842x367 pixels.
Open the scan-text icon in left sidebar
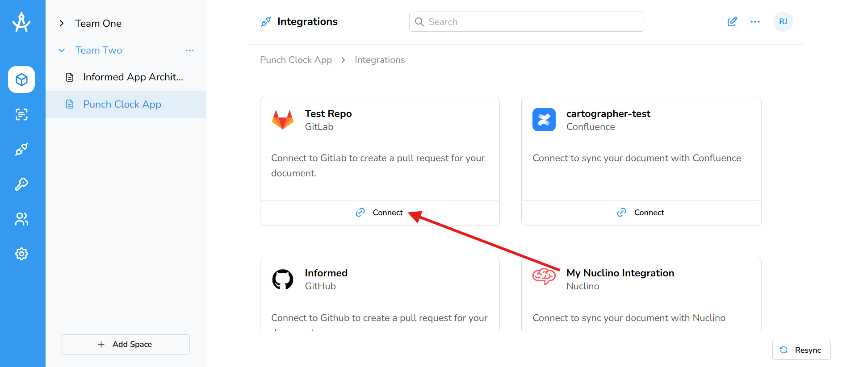[21, 114]
